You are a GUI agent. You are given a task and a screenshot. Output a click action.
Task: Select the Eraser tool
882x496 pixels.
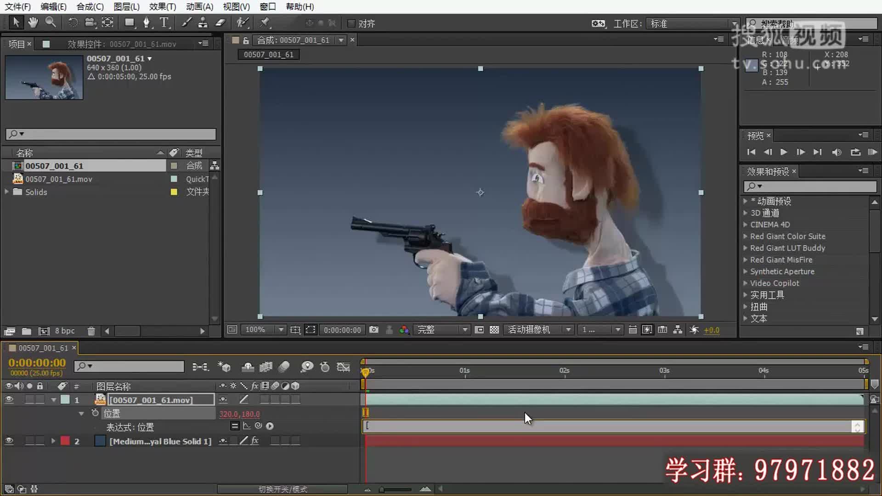pyautogui.click(x=220, y=22)
